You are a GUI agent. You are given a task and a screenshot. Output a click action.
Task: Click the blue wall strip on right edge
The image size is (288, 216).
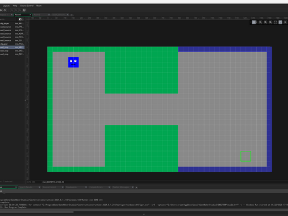[x=269, y=109]
